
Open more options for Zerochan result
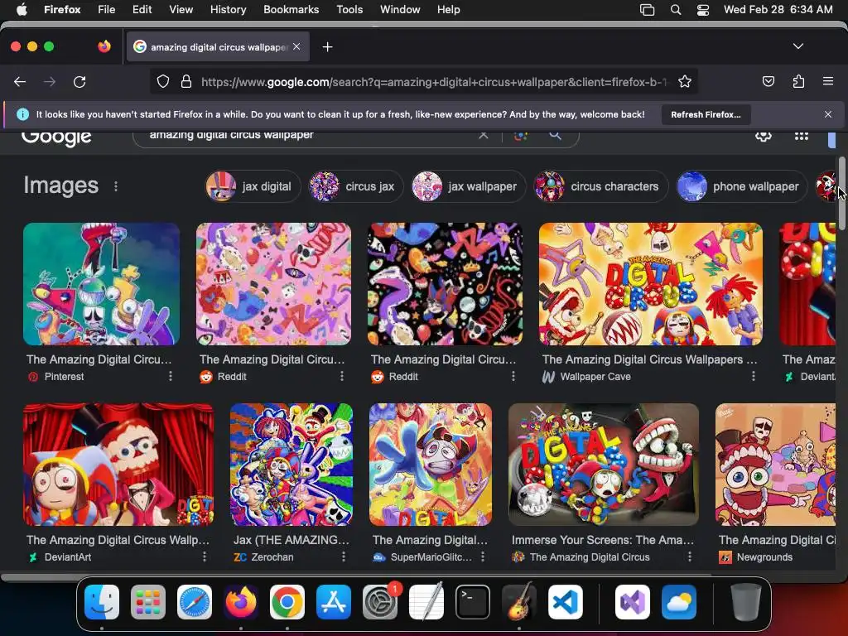coord(344,556)
